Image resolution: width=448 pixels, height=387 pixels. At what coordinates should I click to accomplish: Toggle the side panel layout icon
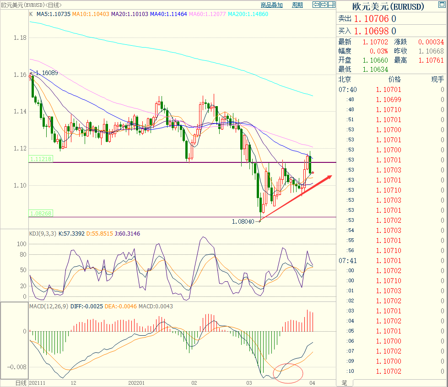click(332, 5)
